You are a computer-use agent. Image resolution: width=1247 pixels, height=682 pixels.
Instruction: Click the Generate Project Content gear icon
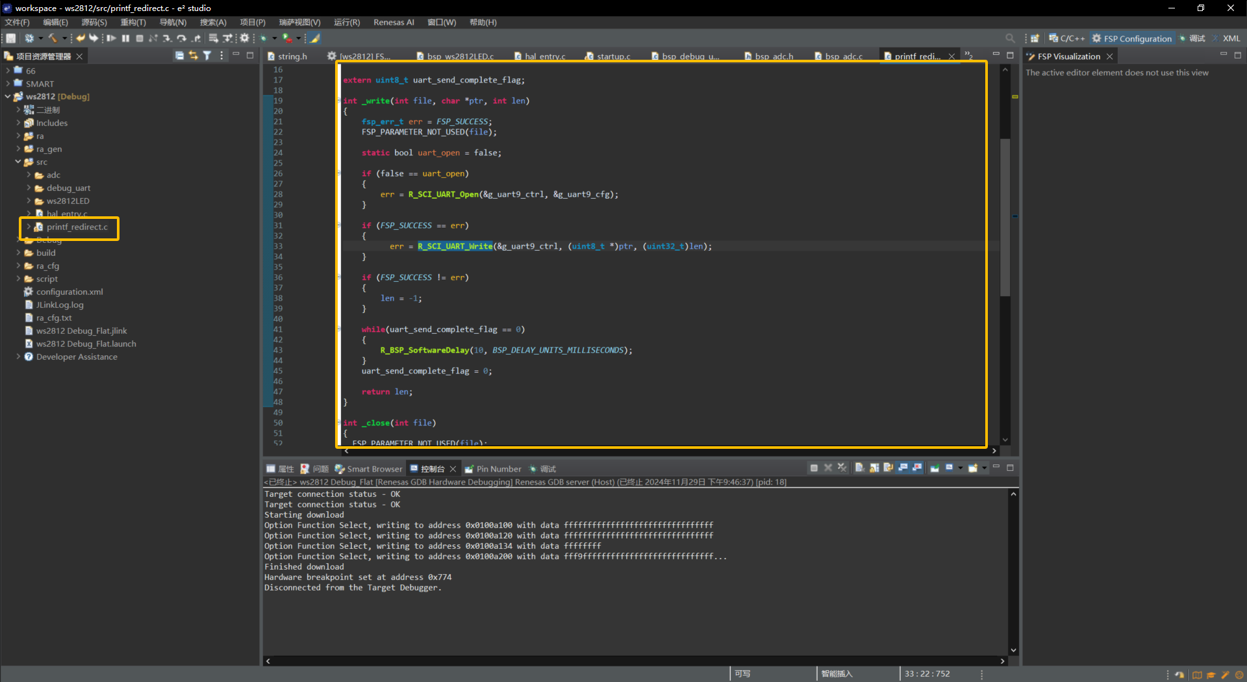[x=244, y=38]
